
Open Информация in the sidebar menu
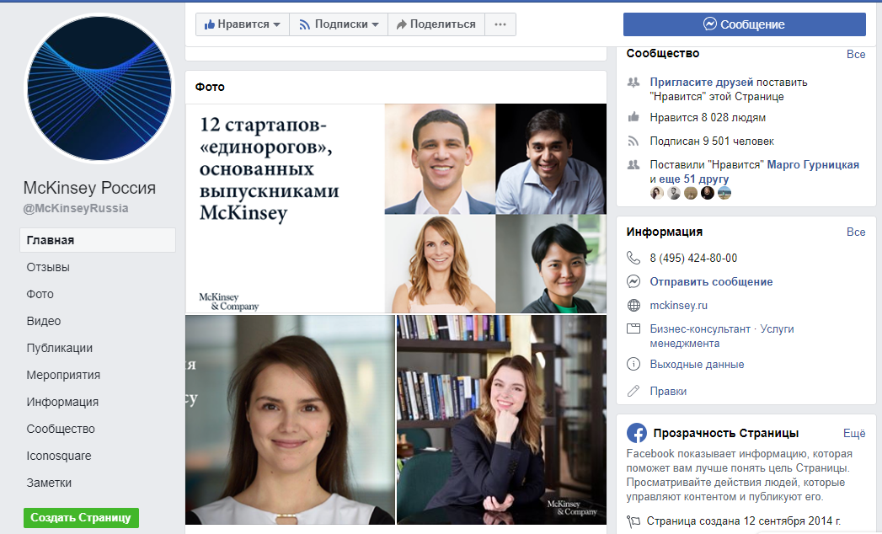point(62,403)
